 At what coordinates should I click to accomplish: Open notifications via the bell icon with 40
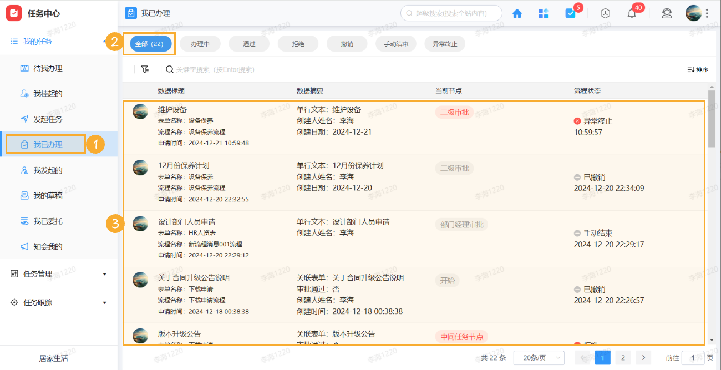pyautogui.click(x=631, y=13)
